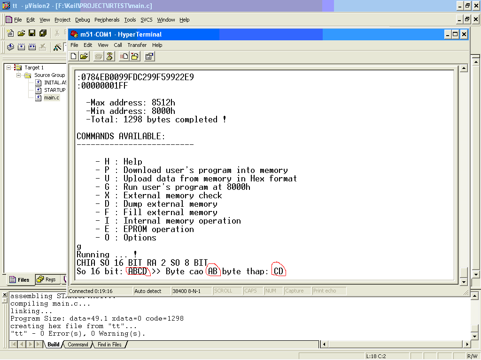The image size is (481, 360).
Task: Select the Find in Files tab
Action: (109, 345)
